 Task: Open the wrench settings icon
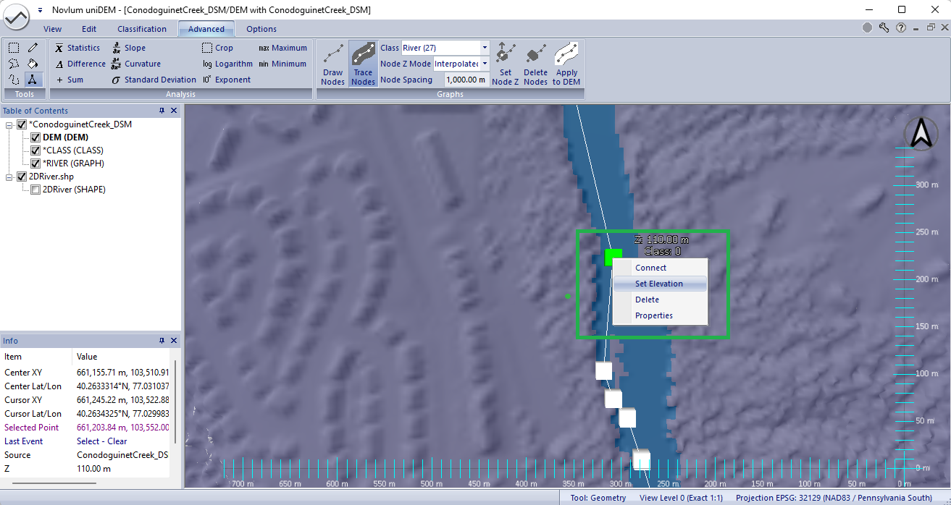[x=884, y=27]
